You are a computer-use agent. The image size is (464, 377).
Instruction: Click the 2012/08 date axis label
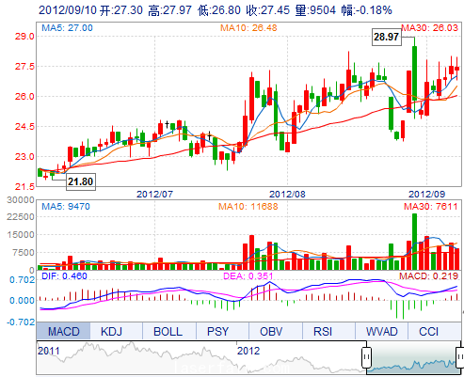pyautogui.click(x=287, y=194)
